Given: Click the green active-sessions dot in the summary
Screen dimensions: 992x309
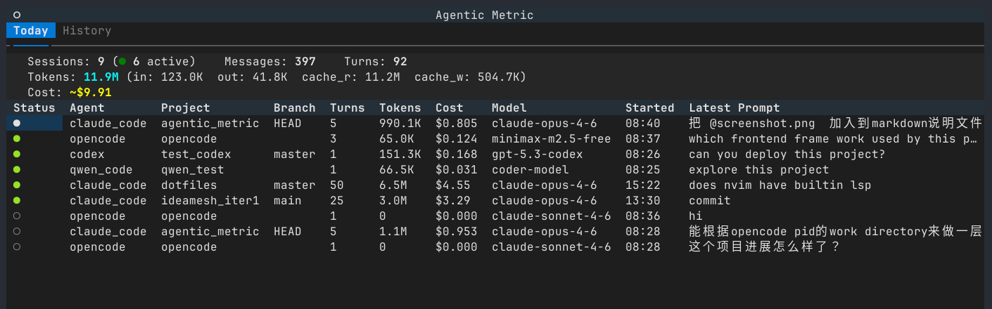Looking at the screenshot, I should (122, 61).
